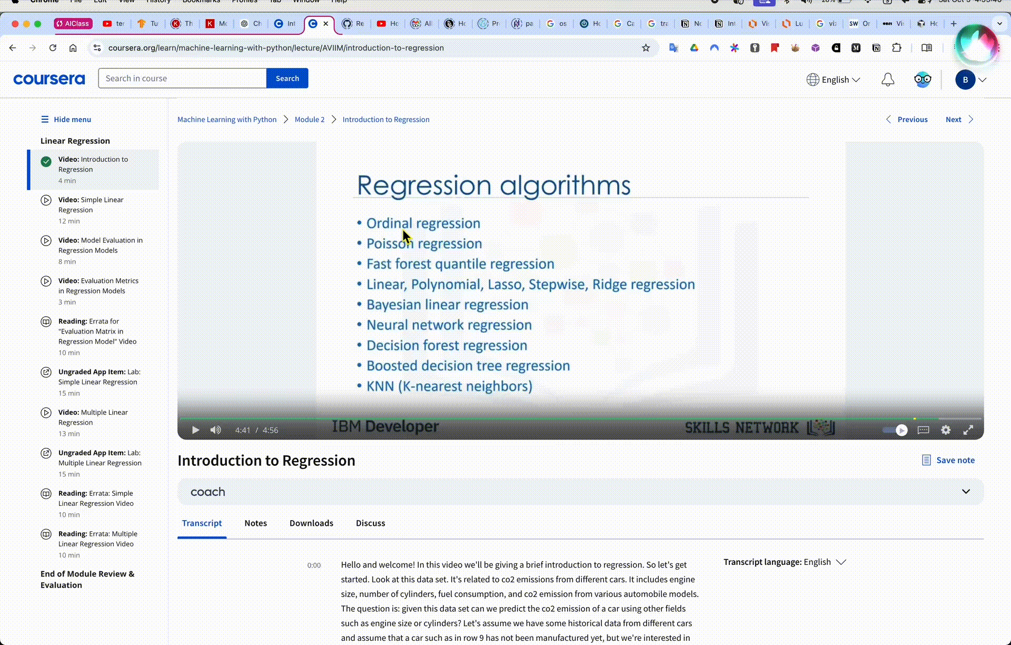Click the Downloads tab
Viewport: 1011px width, 645px height.
[x=311, y=523]
